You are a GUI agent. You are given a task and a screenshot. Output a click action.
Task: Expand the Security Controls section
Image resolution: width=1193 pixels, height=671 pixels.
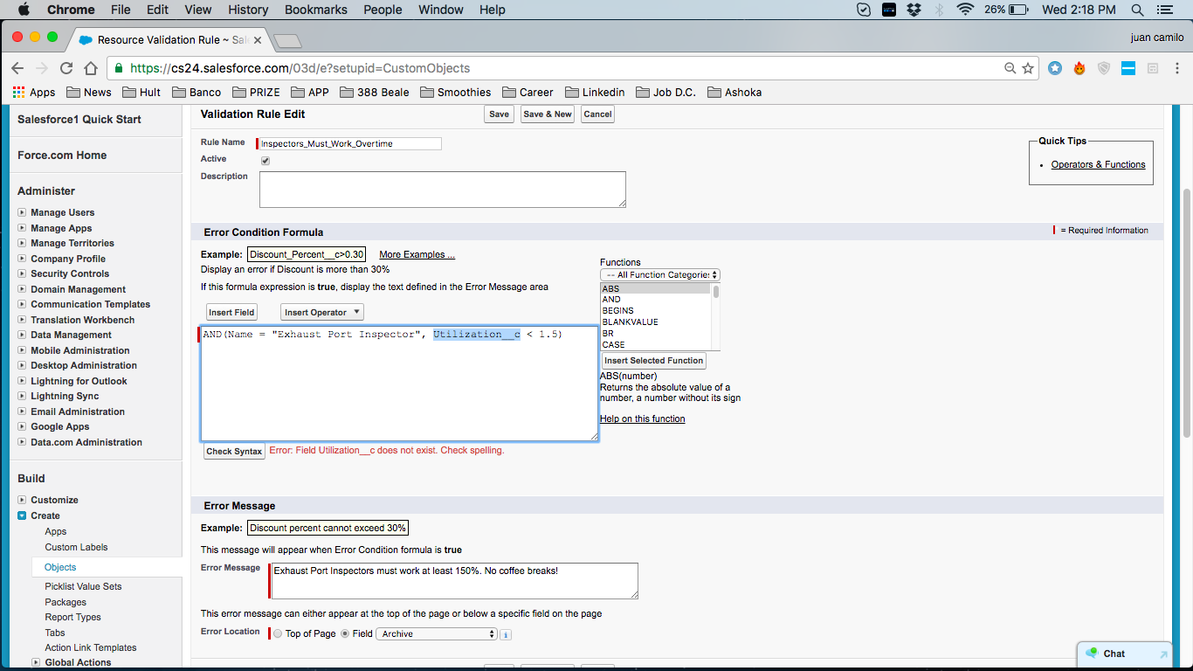pyautogui.click(x=23, y=273)
